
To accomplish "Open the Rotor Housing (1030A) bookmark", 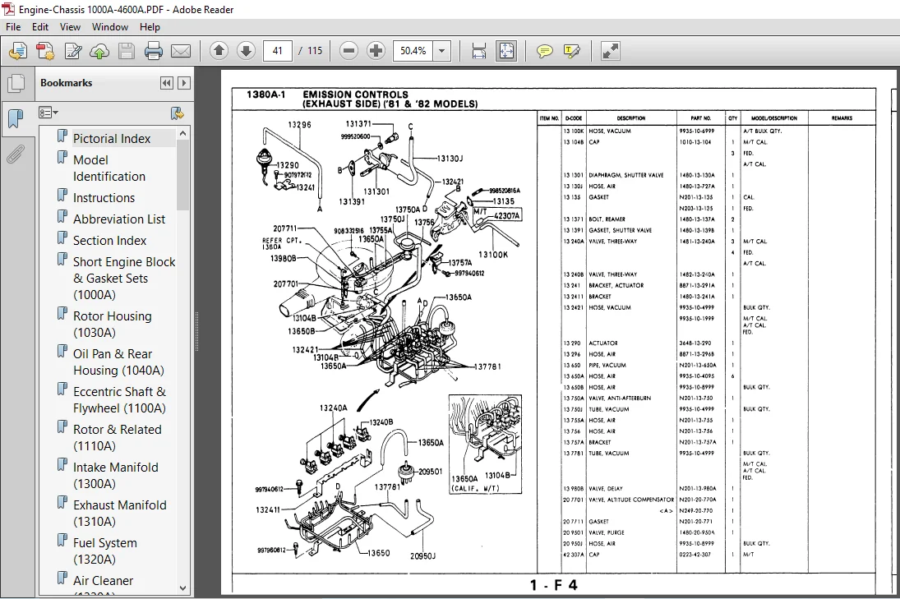I will tap(113, 325).
